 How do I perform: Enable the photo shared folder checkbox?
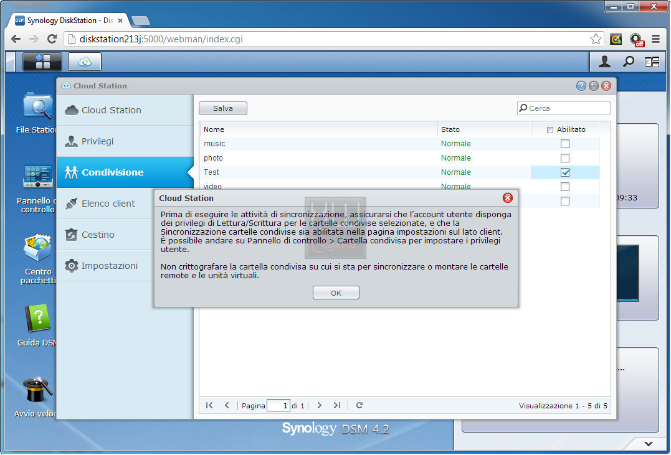pyautogui.click(x=565, y=158)
